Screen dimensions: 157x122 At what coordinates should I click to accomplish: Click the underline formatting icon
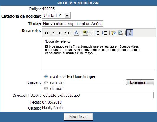coord(60,33)
